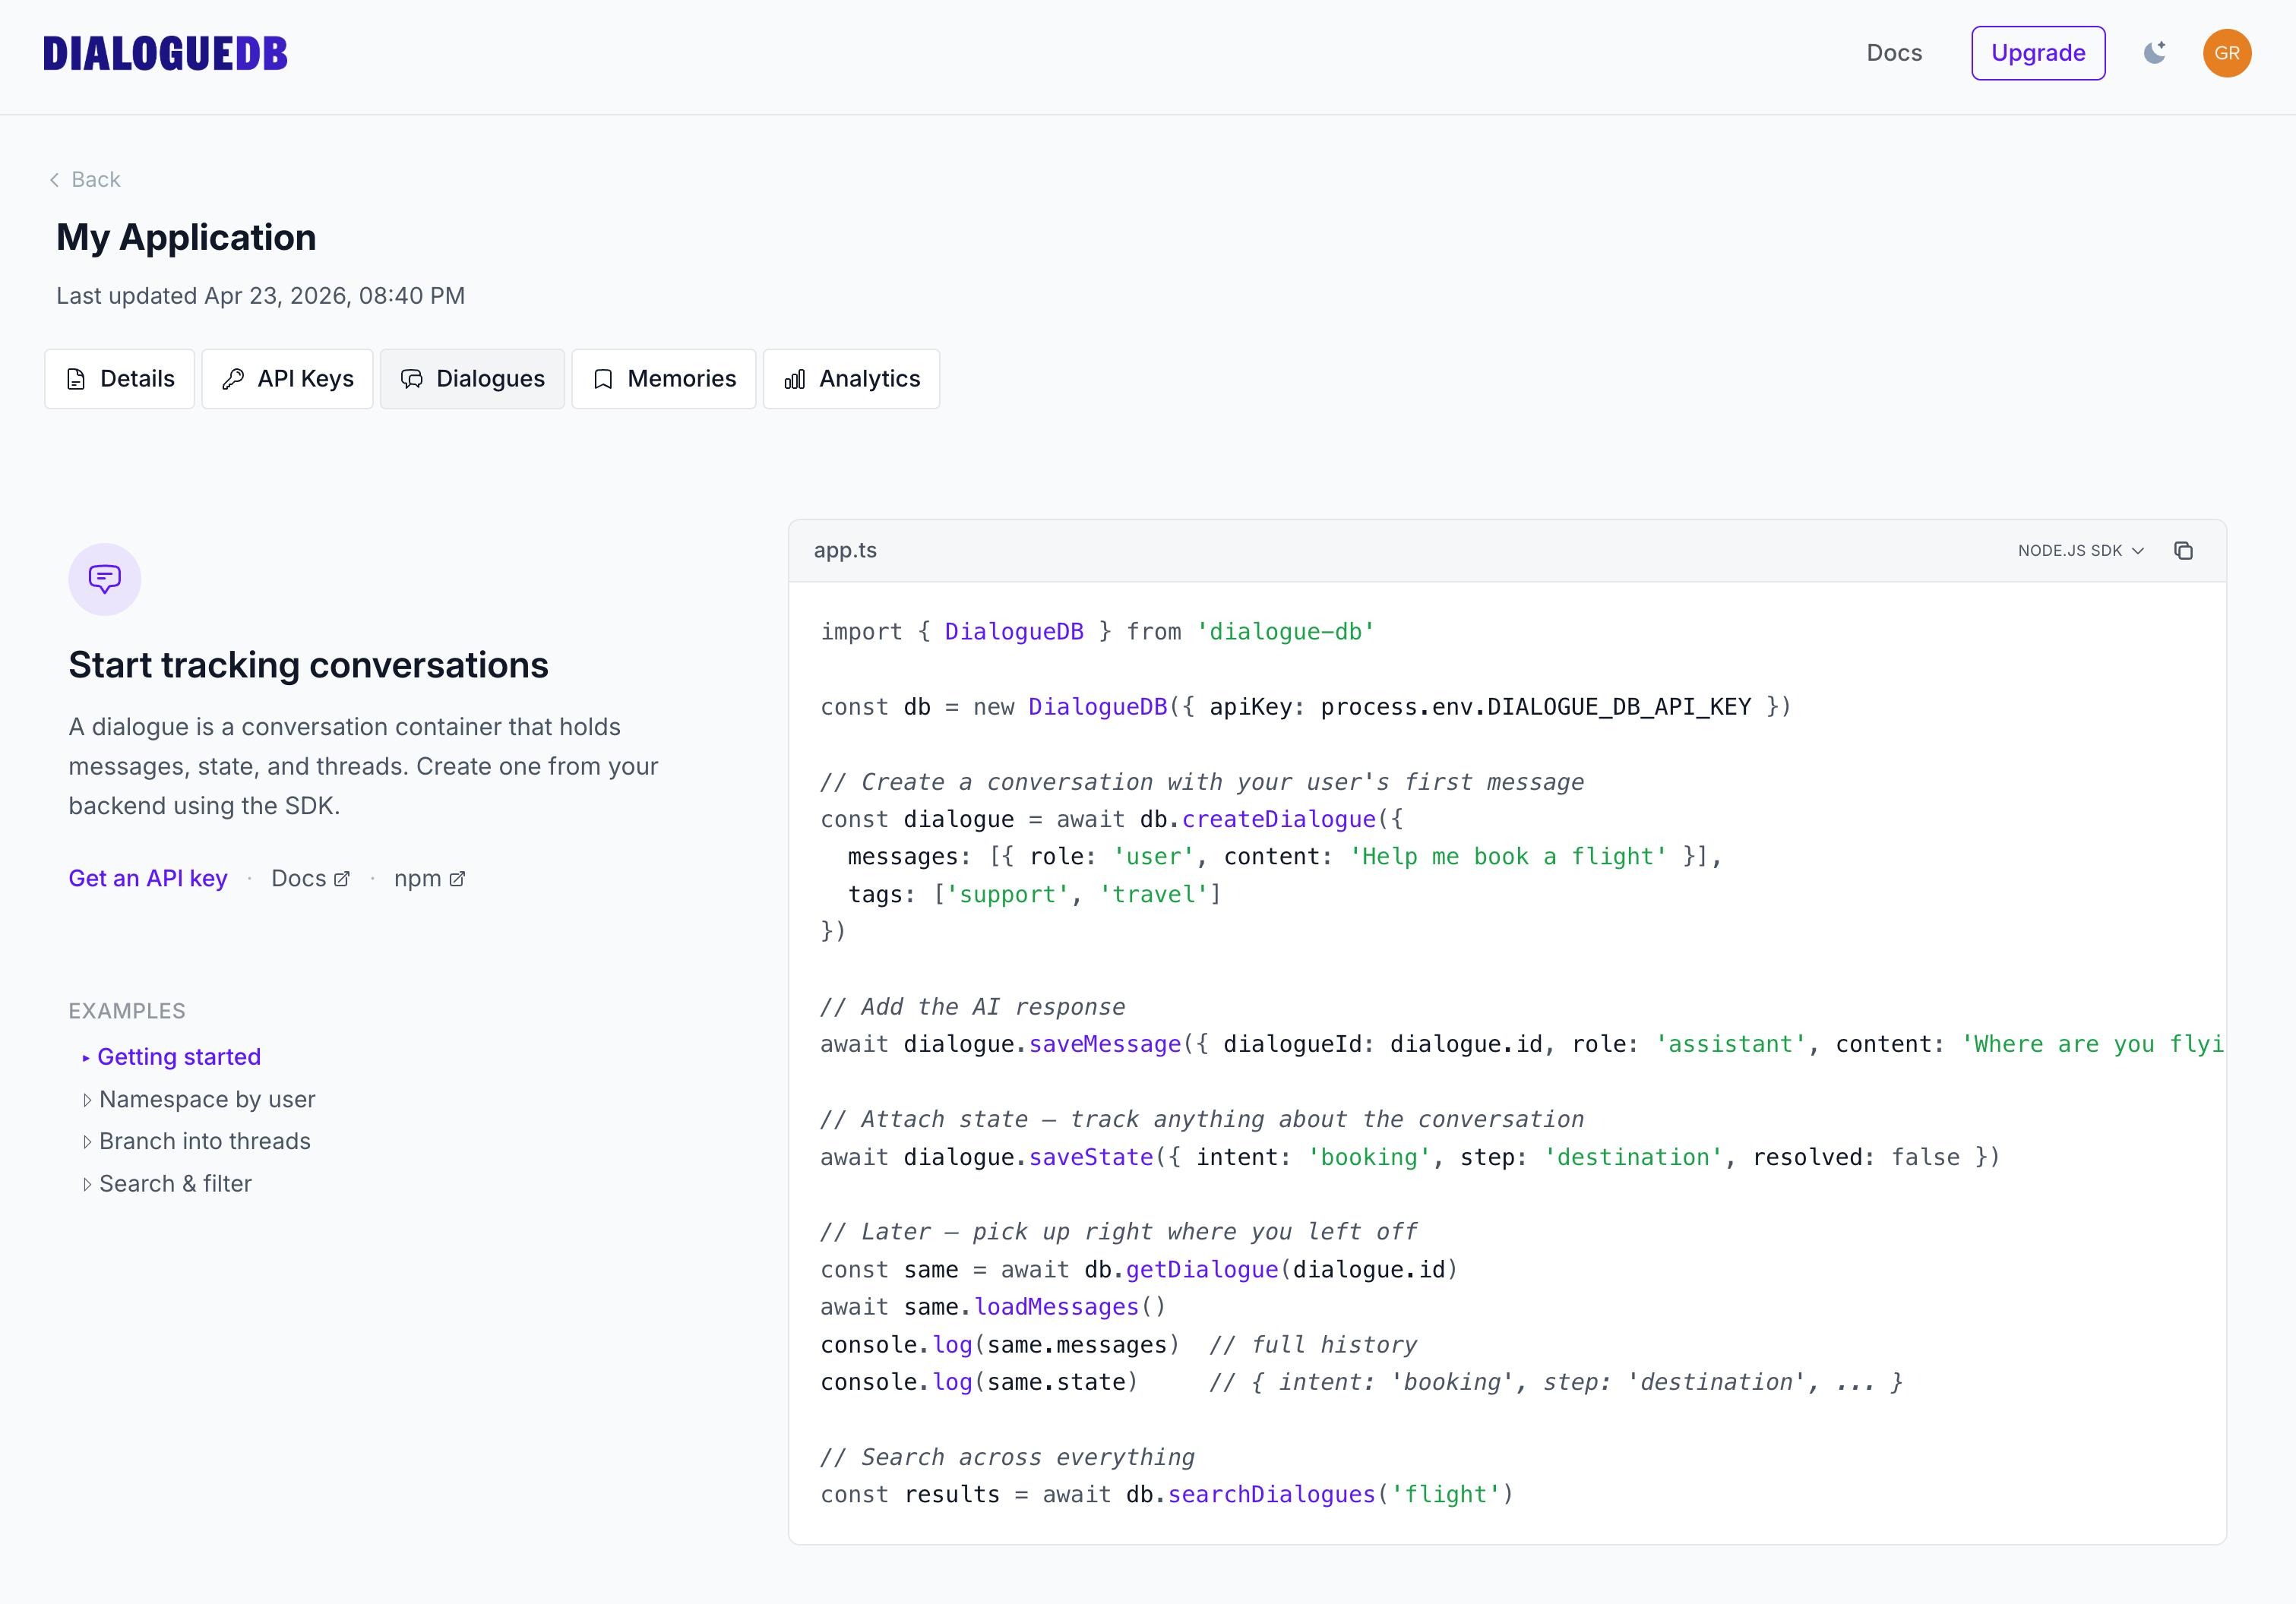The height and width of the screenshot is (1604, 2296).
Task: Toggle dark mode moon icon
Action: pyautogui.click(x=2155, y=53)
